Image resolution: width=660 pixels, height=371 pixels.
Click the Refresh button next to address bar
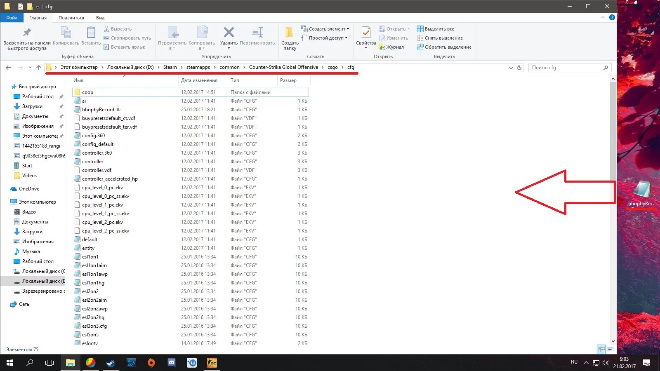pyautogui.click(x=519, y=68)
